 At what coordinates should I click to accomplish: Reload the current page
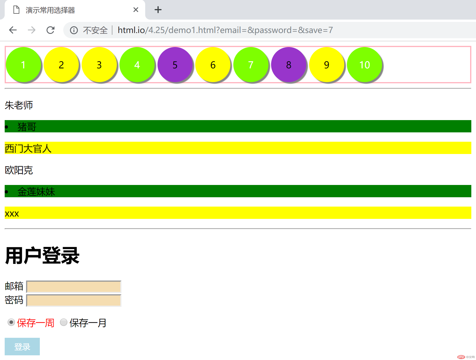pos(50,30)
